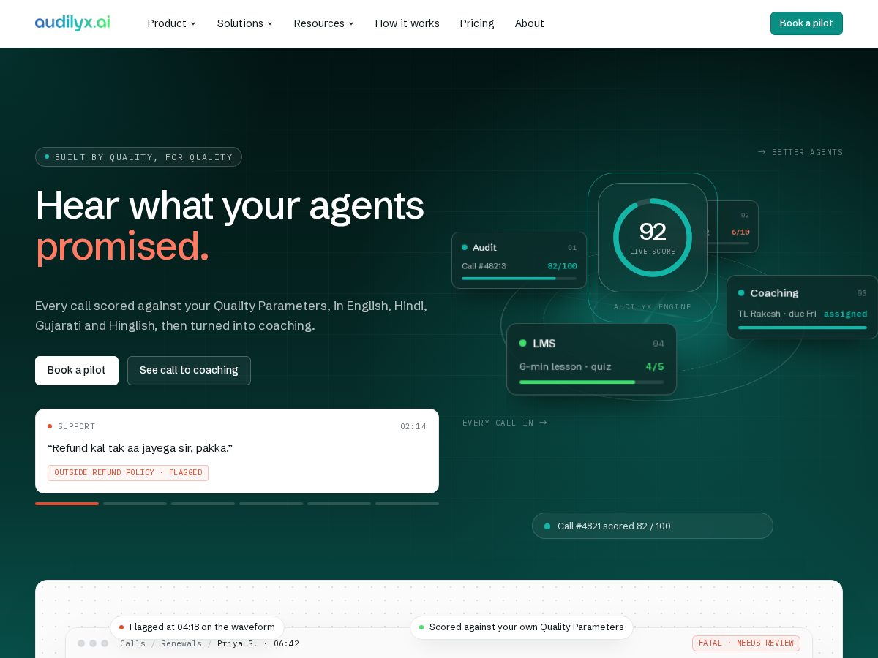Select the second carousel progress segment
Screen dimensions: 878x658
point(135,504)
